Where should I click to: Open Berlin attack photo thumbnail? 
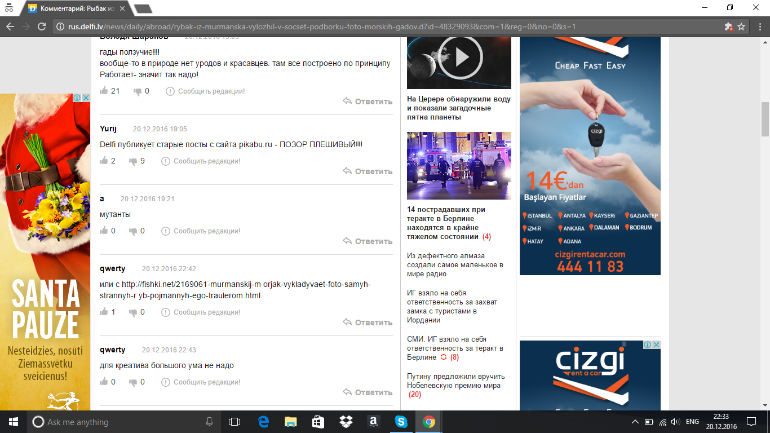coord(459,166)
